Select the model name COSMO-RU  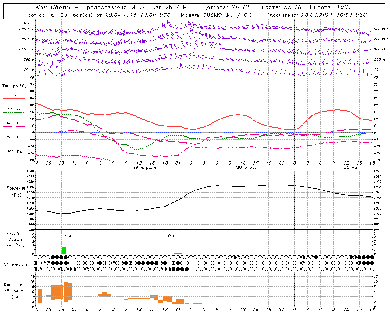[218, 15]
